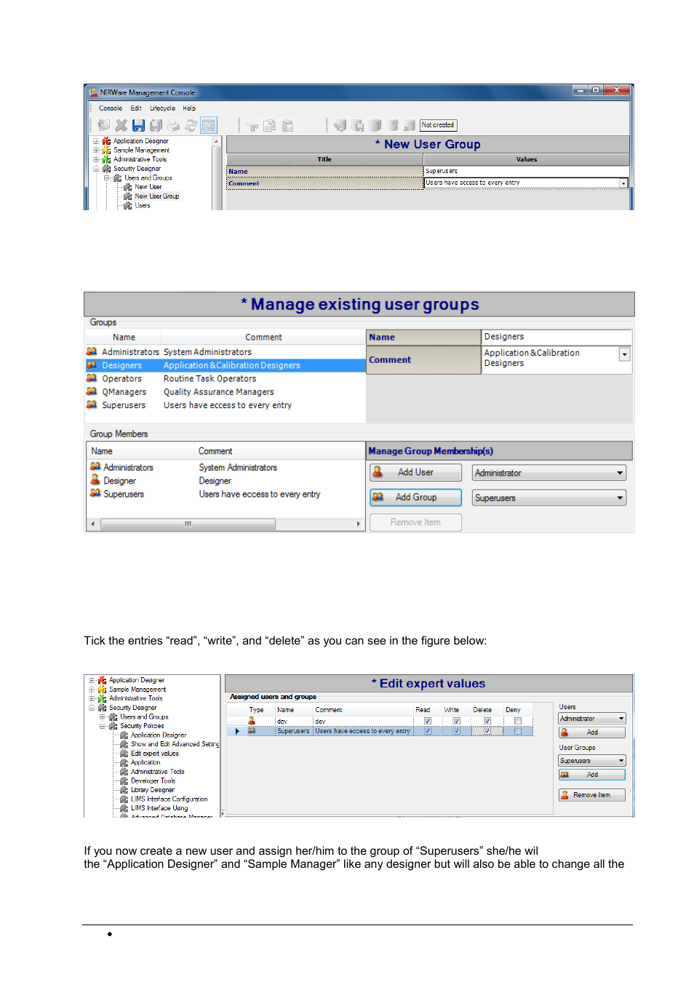
Task: Click the Security Policies icon in the Edit expert values tree
Action: (113, 726)
